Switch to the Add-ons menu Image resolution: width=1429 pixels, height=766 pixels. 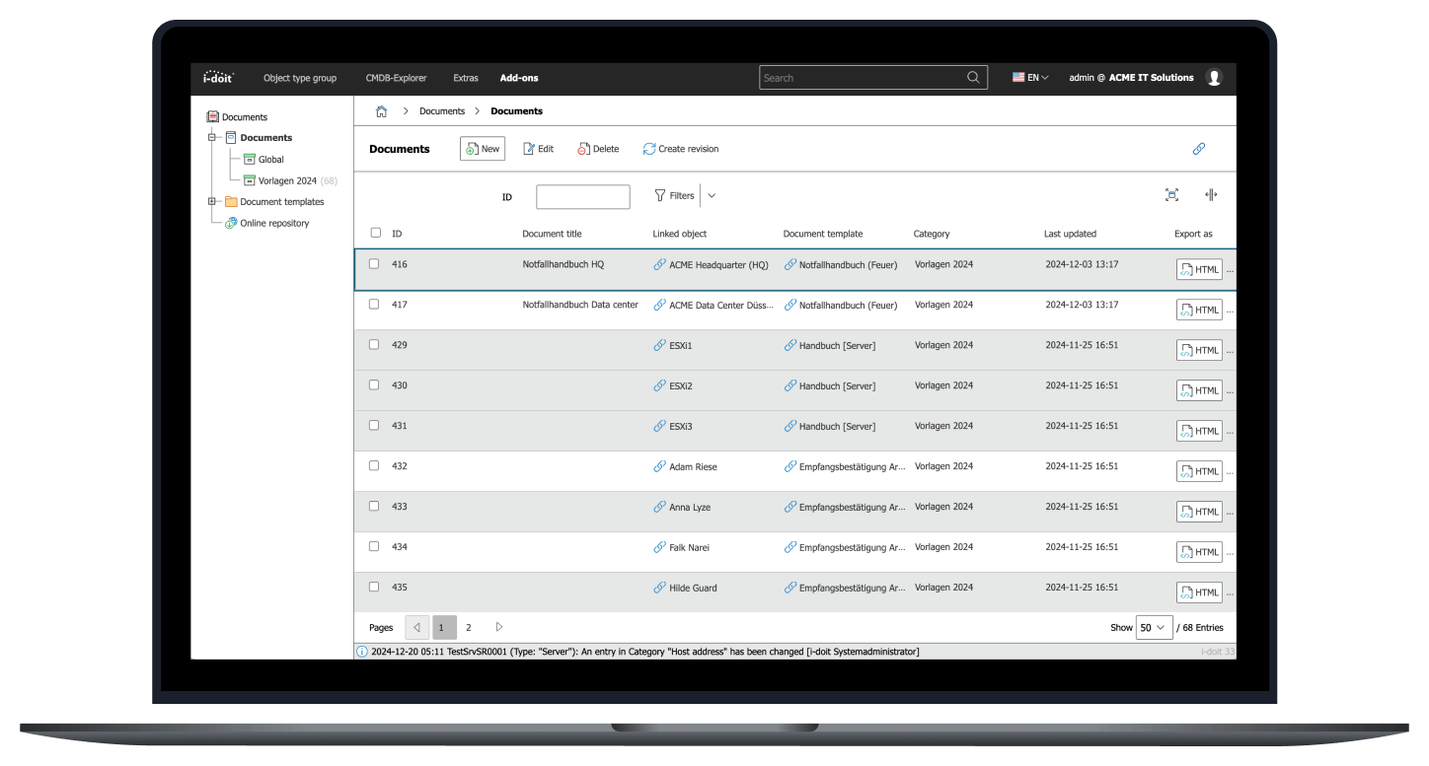(519, 77)
